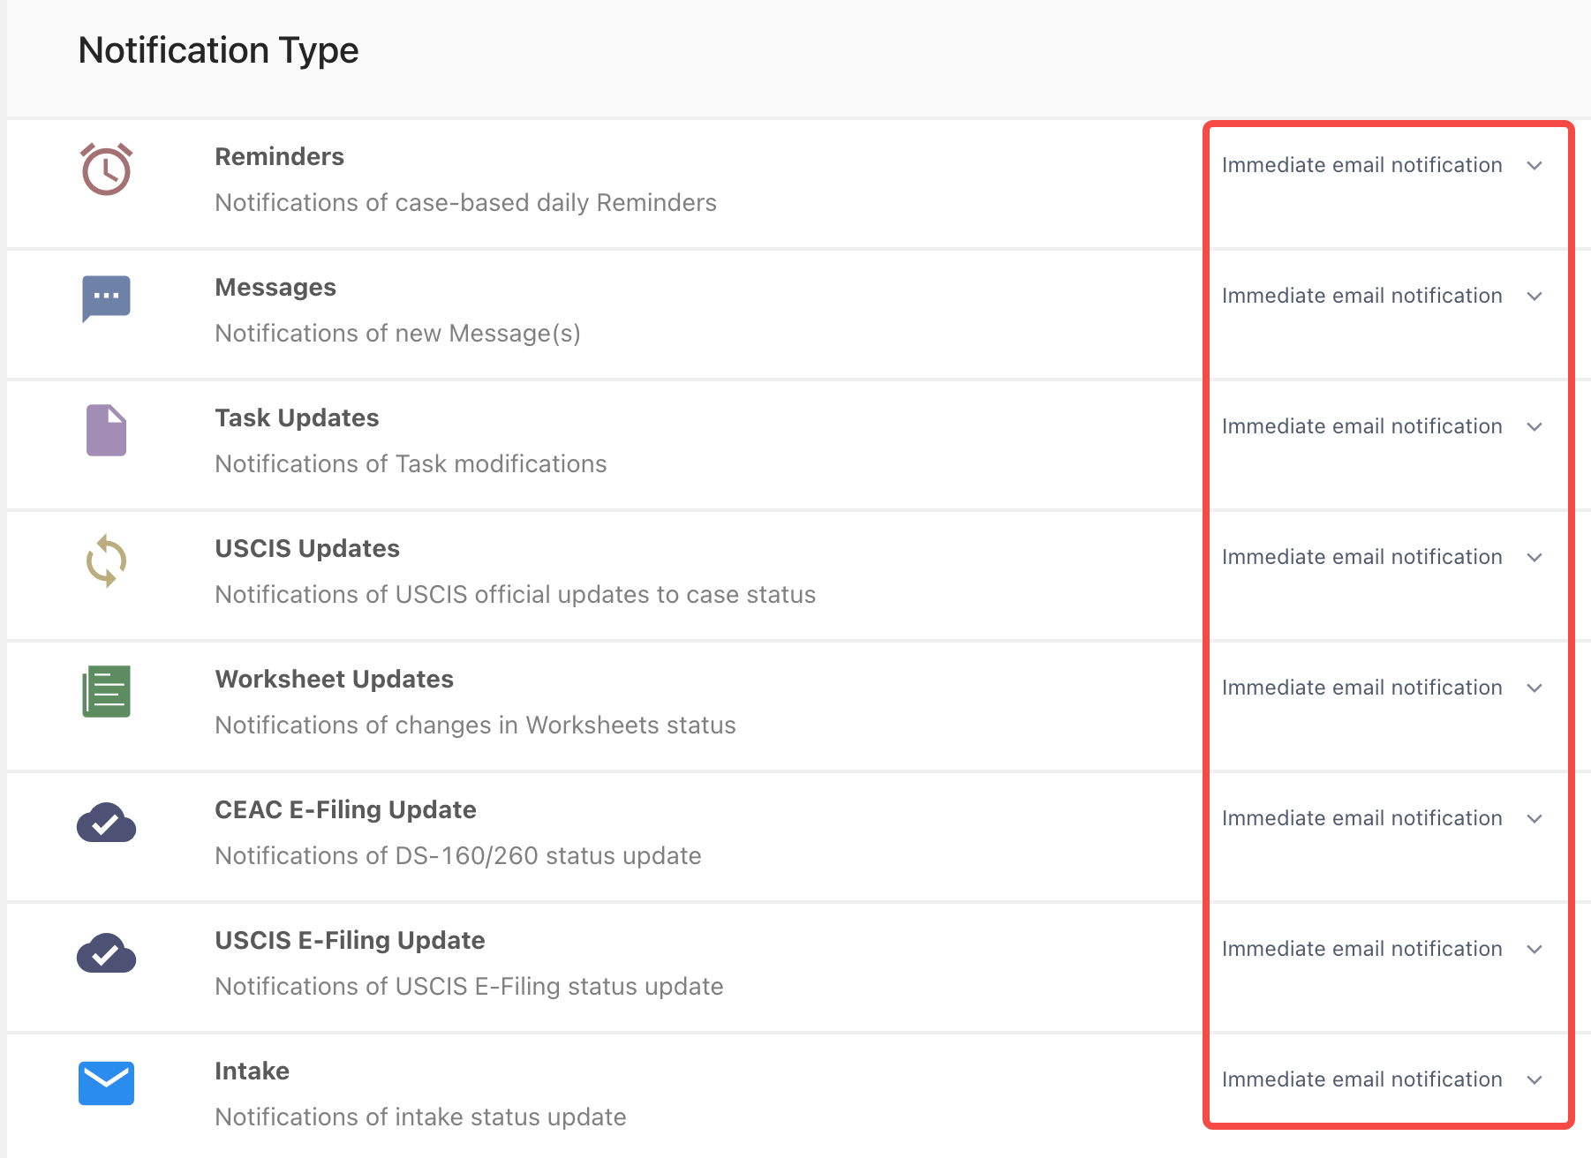Click 'Notifications of Task modifications' description
The width and height of the screenshot is (1591, 1158).
411,464
